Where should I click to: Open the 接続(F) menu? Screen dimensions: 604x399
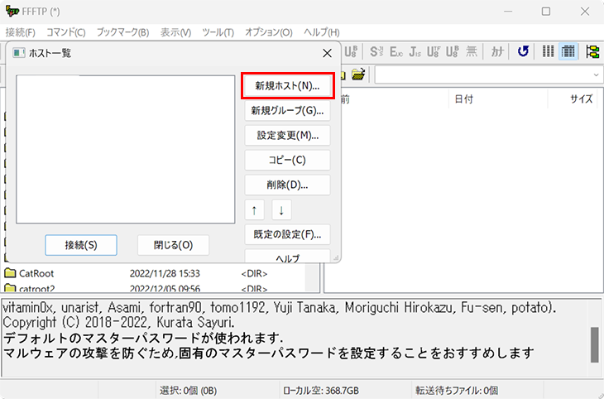pyautogui.click(x=20, y=32)
